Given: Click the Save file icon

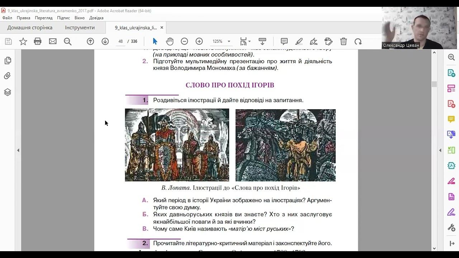Looking at the screenshot, I should pos(8,41).
